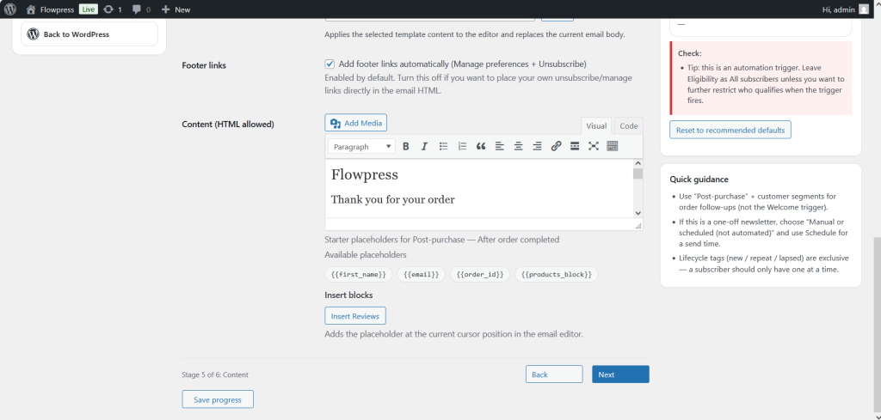Open the comments bubble icon
The width and height of the screenshot is (881, 420).
point(141,9)
